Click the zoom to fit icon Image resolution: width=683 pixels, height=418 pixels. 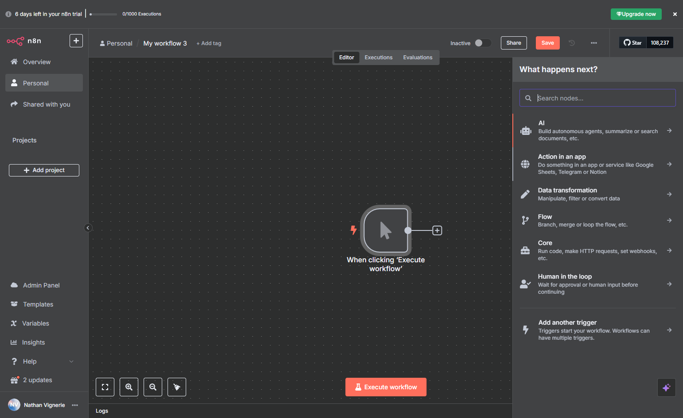(x=105, y=387)
